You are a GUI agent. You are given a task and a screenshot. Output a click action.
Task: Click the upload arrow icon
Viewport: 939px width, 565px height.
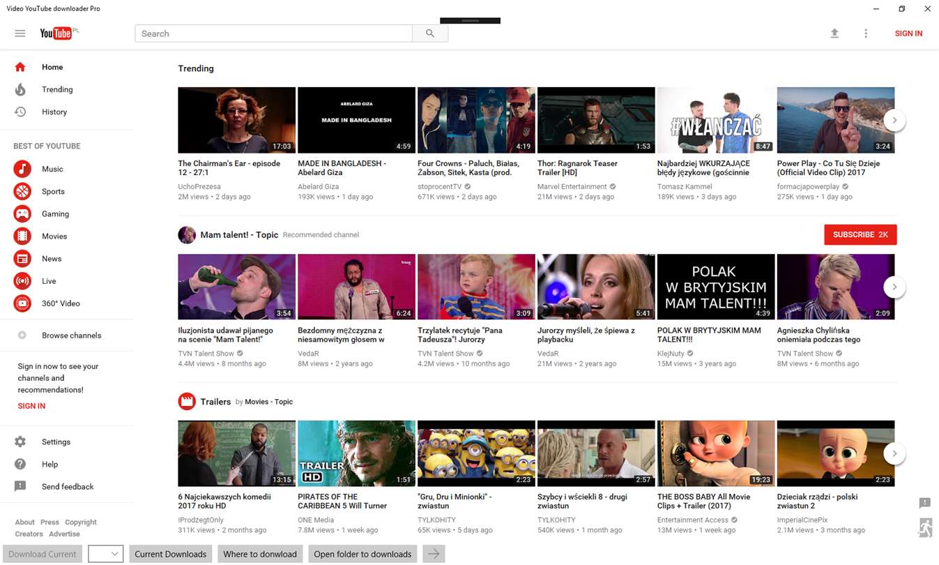coord(834,33)
